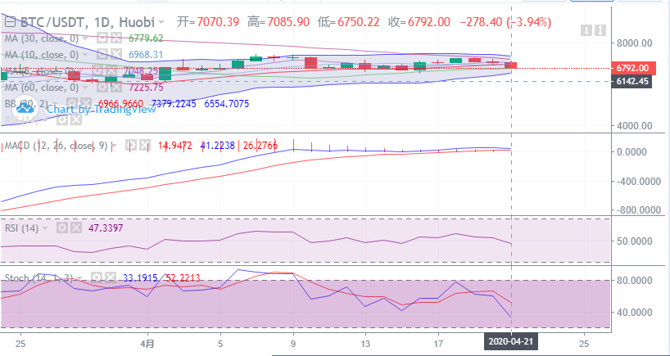
Task: Click MA 30 value 6779.62
Action: (146, 38)
